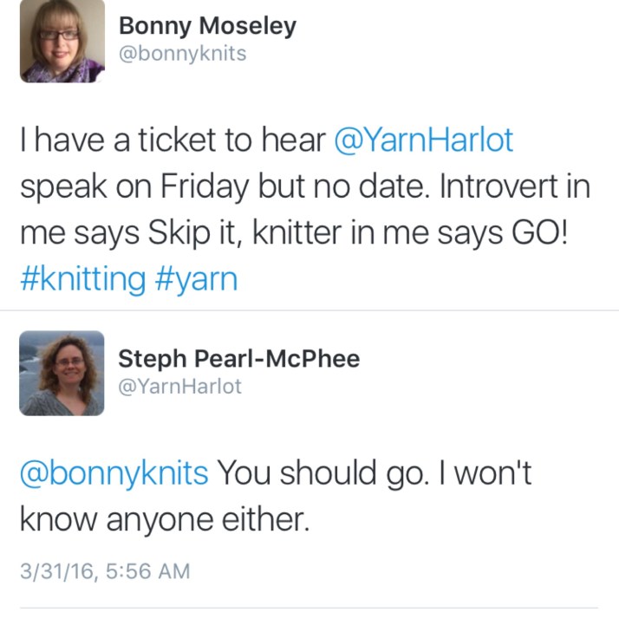Follow the @bonnyknits mention in Steph's reply

tap(114, 472)
